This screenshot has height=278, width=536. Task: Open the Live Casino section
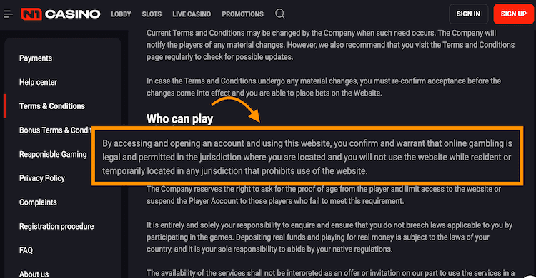[x=192, y=14]
